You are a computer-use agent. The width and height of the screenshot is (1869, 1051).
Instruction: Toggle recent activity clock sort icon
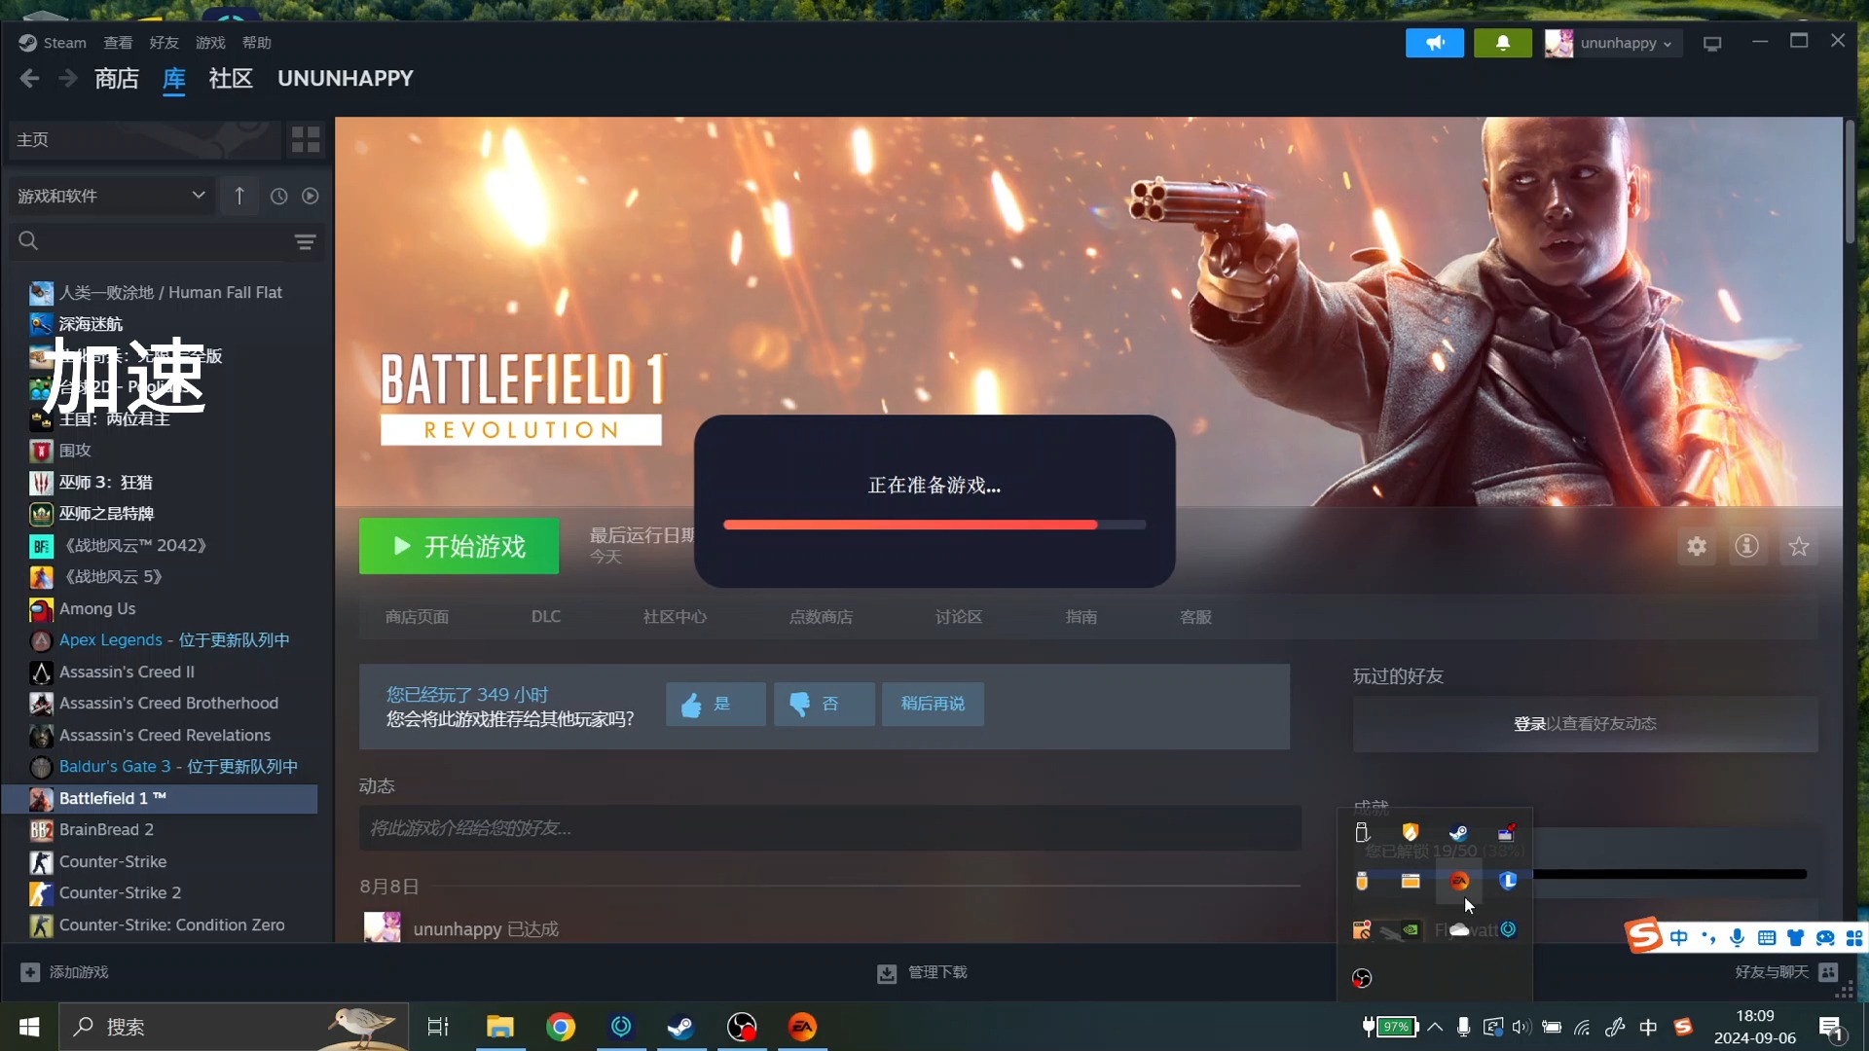coord(278,196)
